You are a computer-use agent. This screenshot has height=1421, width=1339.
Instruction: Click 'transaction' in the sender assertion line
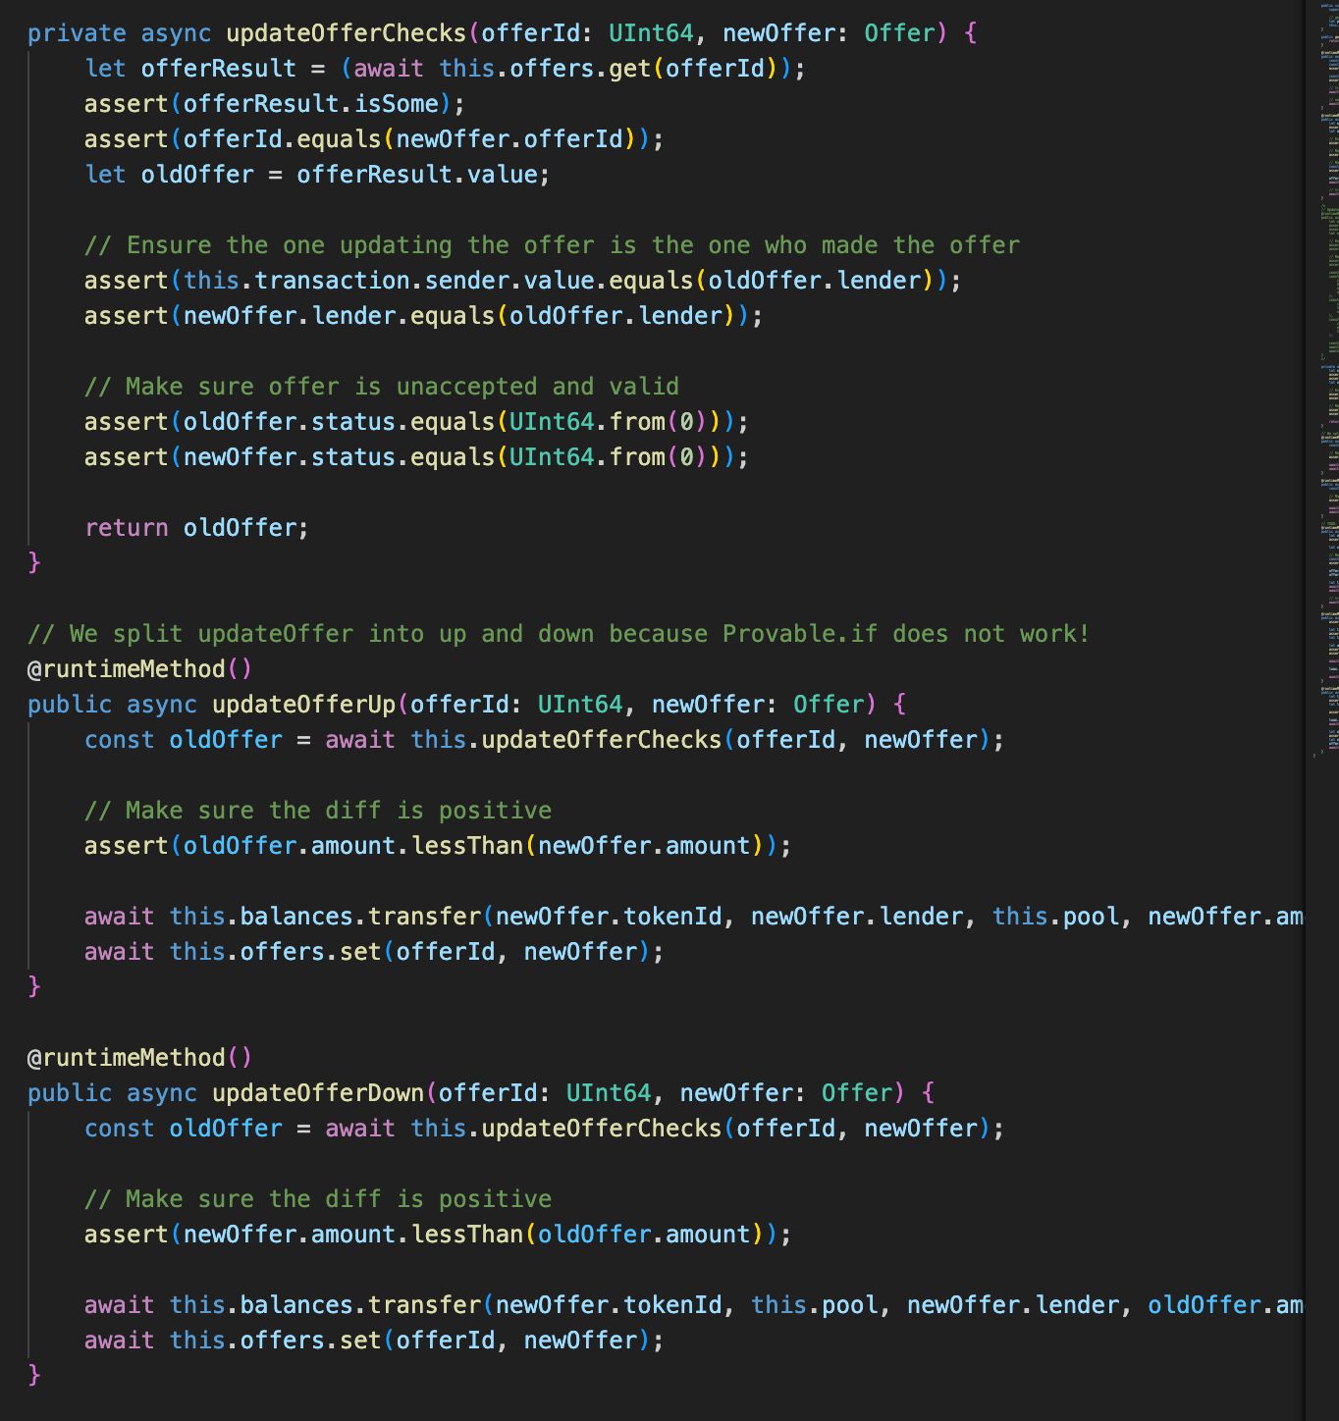(x=332, y=281)
